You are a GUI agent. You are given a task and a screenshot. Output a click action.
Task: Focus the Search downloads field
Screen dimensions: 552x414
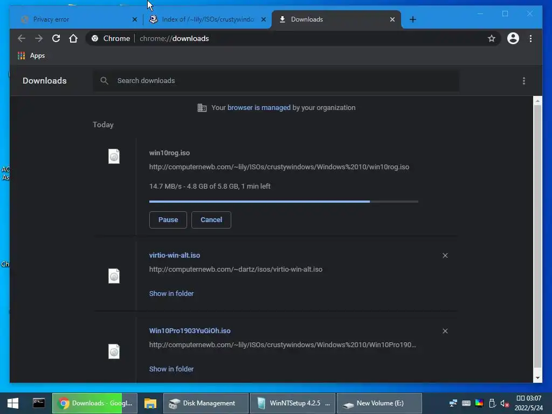276,81
